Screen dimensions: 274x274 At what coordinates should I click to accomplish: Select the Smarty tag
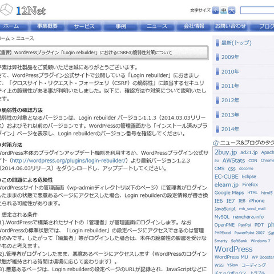[x=221, y=241]
